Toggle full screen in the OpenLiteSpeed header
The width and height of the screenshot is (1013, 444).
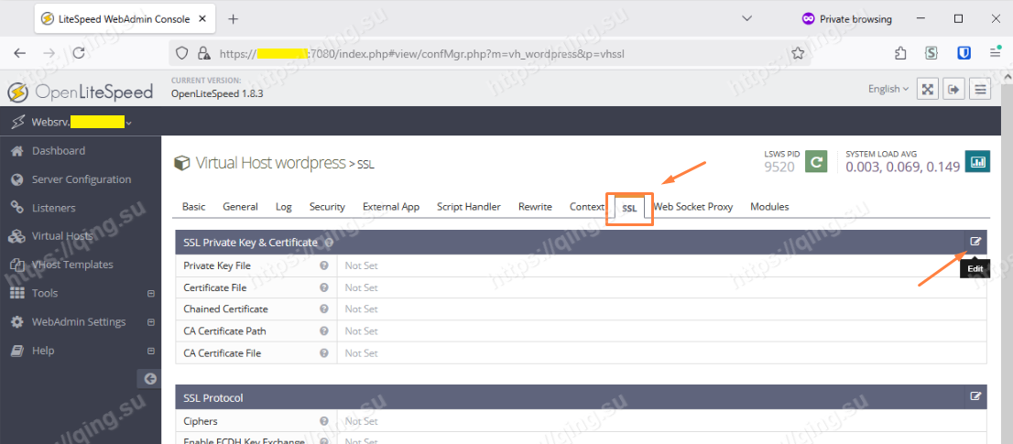pyautogui.click(x=928, y=89)
